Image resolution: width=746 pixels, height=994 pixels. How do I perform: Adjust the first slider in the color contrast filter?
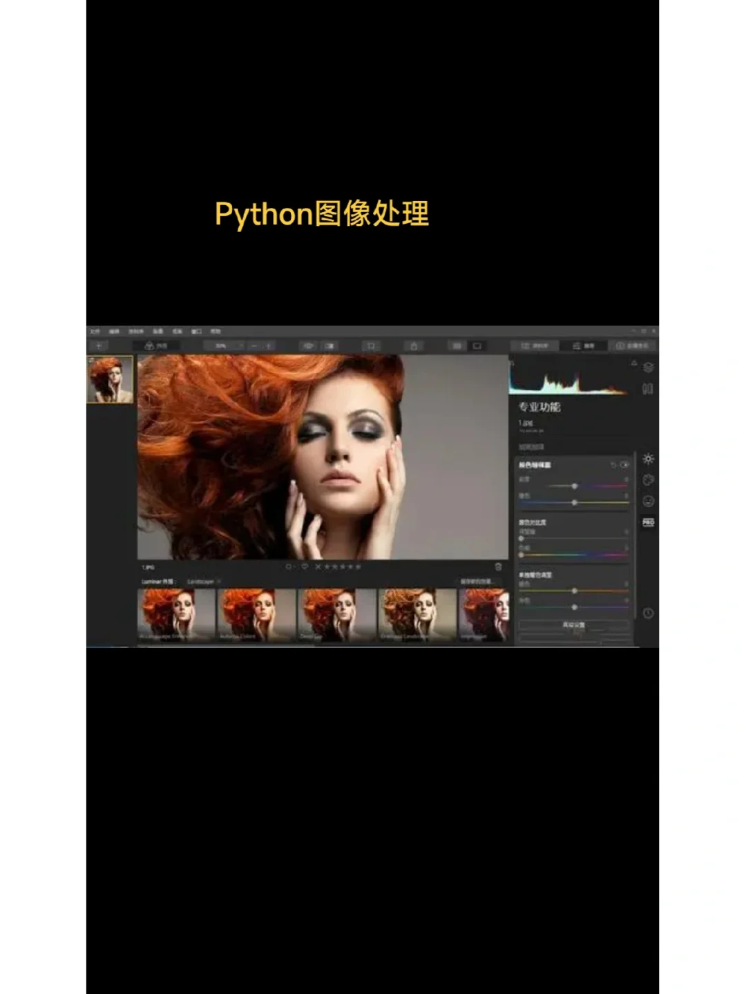click(573, 538)
